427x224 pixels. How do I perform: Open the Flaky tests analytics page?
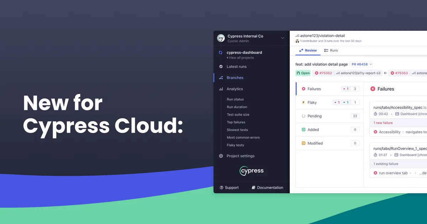pos(236,145)
